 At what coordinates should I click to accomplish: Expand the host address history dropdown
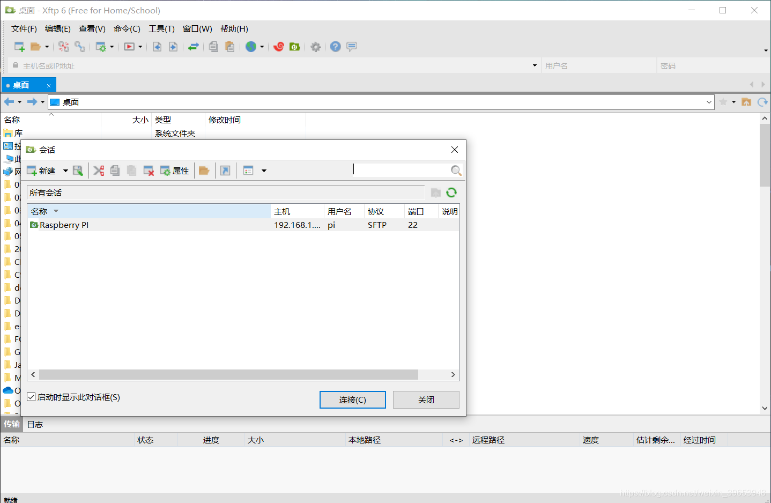(535, 65)
